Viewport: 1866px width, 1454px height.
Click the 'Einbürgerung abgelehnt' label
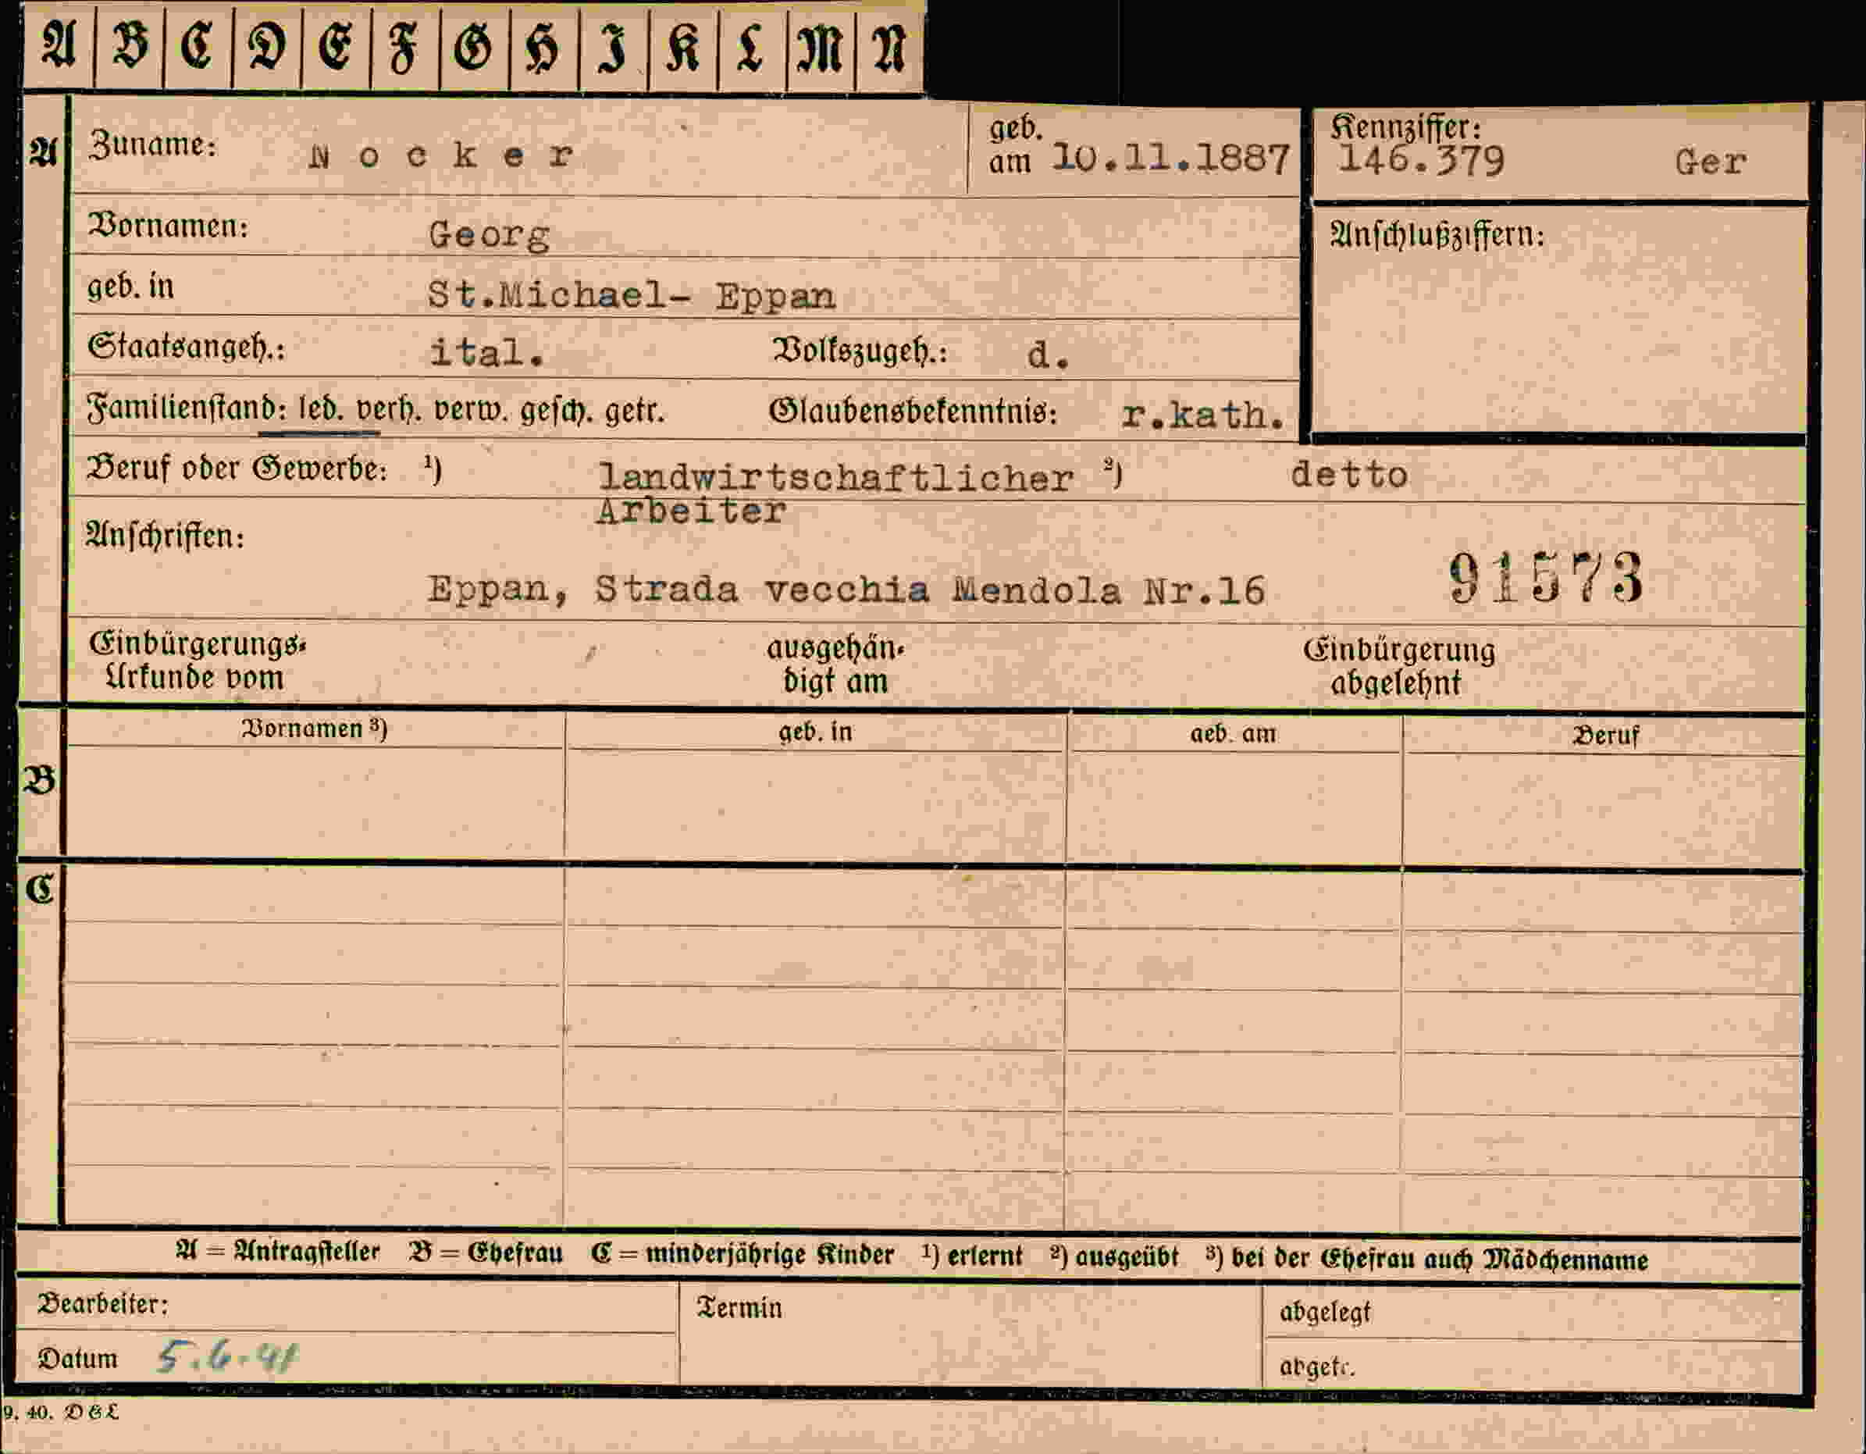[x=1398, y=666]
